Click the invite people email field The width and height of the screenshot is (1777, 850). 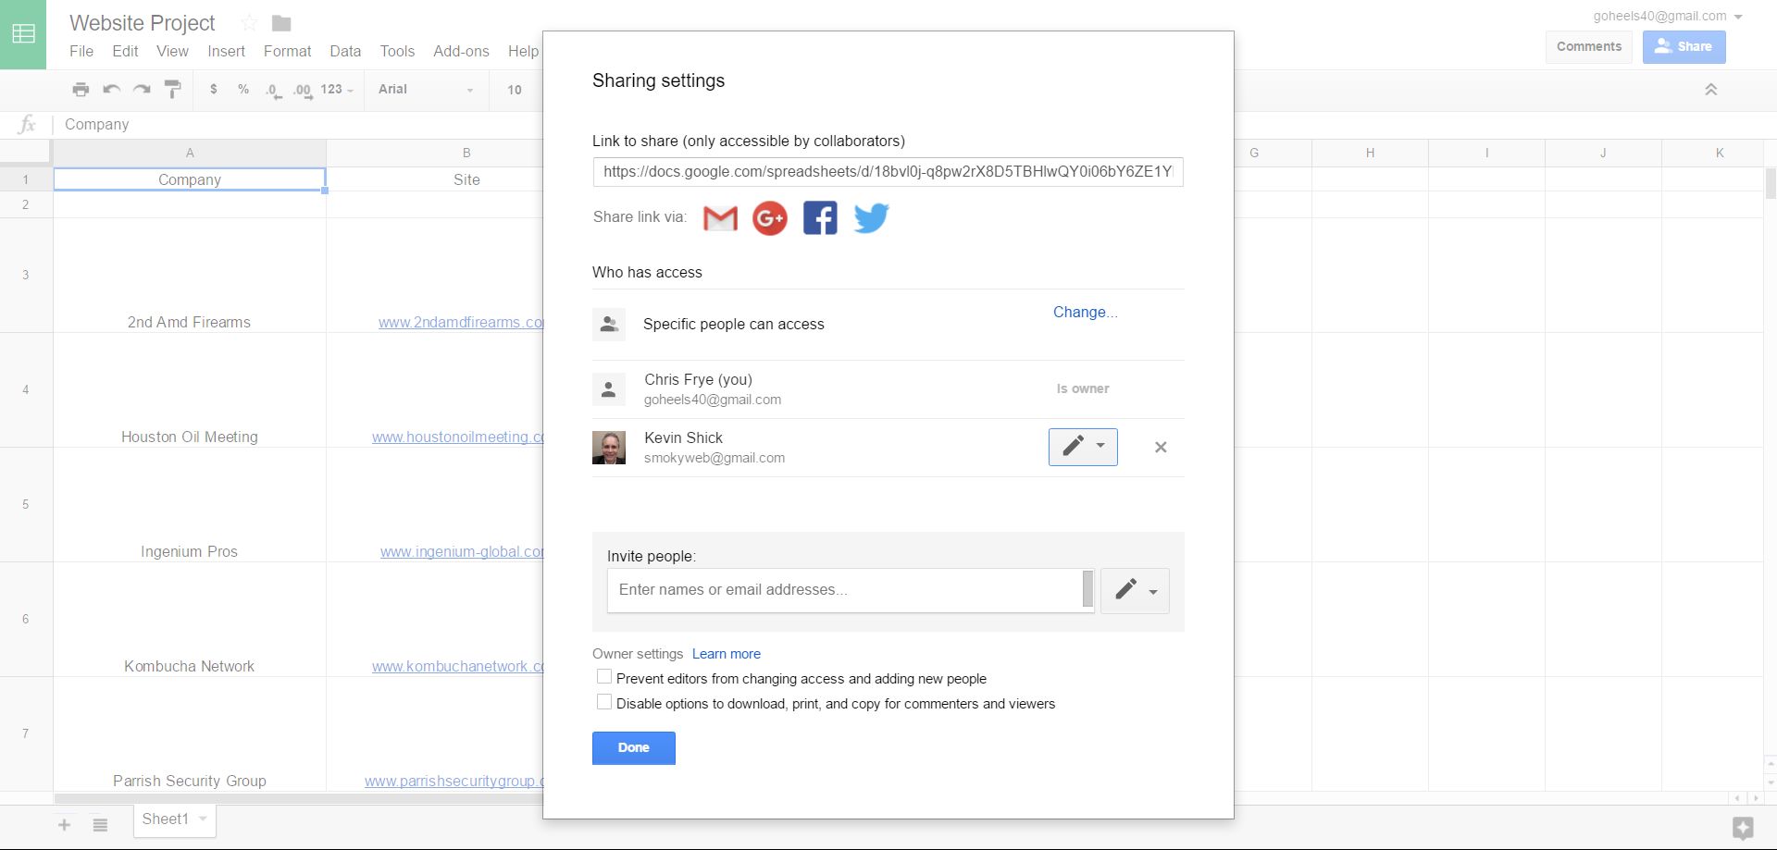coord(851,590)
